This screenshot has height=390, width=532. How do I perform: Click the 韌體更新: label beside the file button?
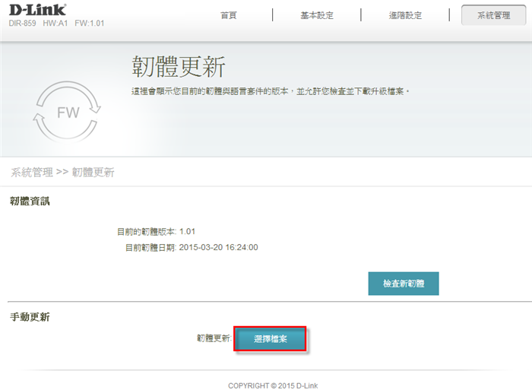pyautogui.click(x=213, y=338)
